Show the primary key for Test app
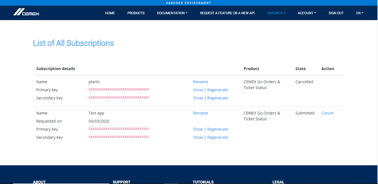The width and height of the screenshot is (378, 184). 198,129
